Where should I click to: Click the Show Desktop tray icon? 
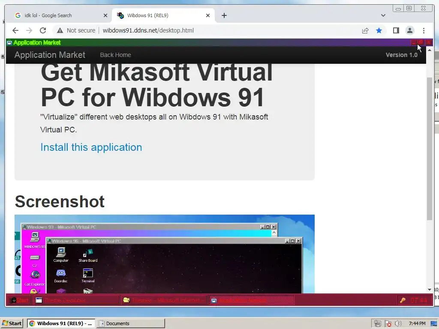[434, 324]
